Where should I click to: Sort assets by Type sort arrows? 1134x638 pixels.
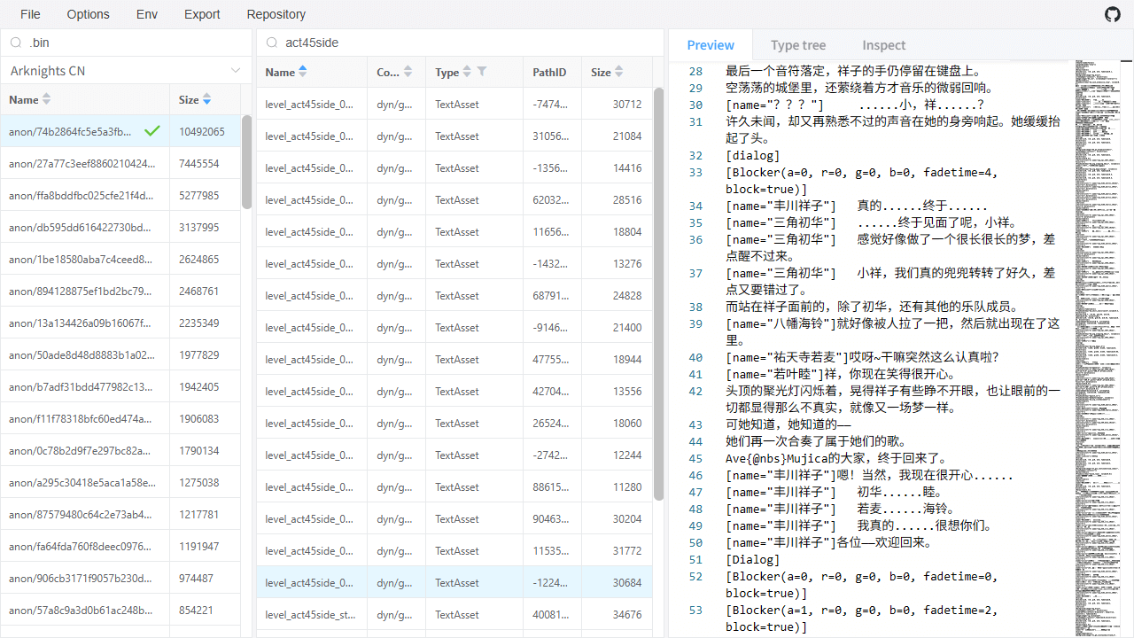coord(468,72)
